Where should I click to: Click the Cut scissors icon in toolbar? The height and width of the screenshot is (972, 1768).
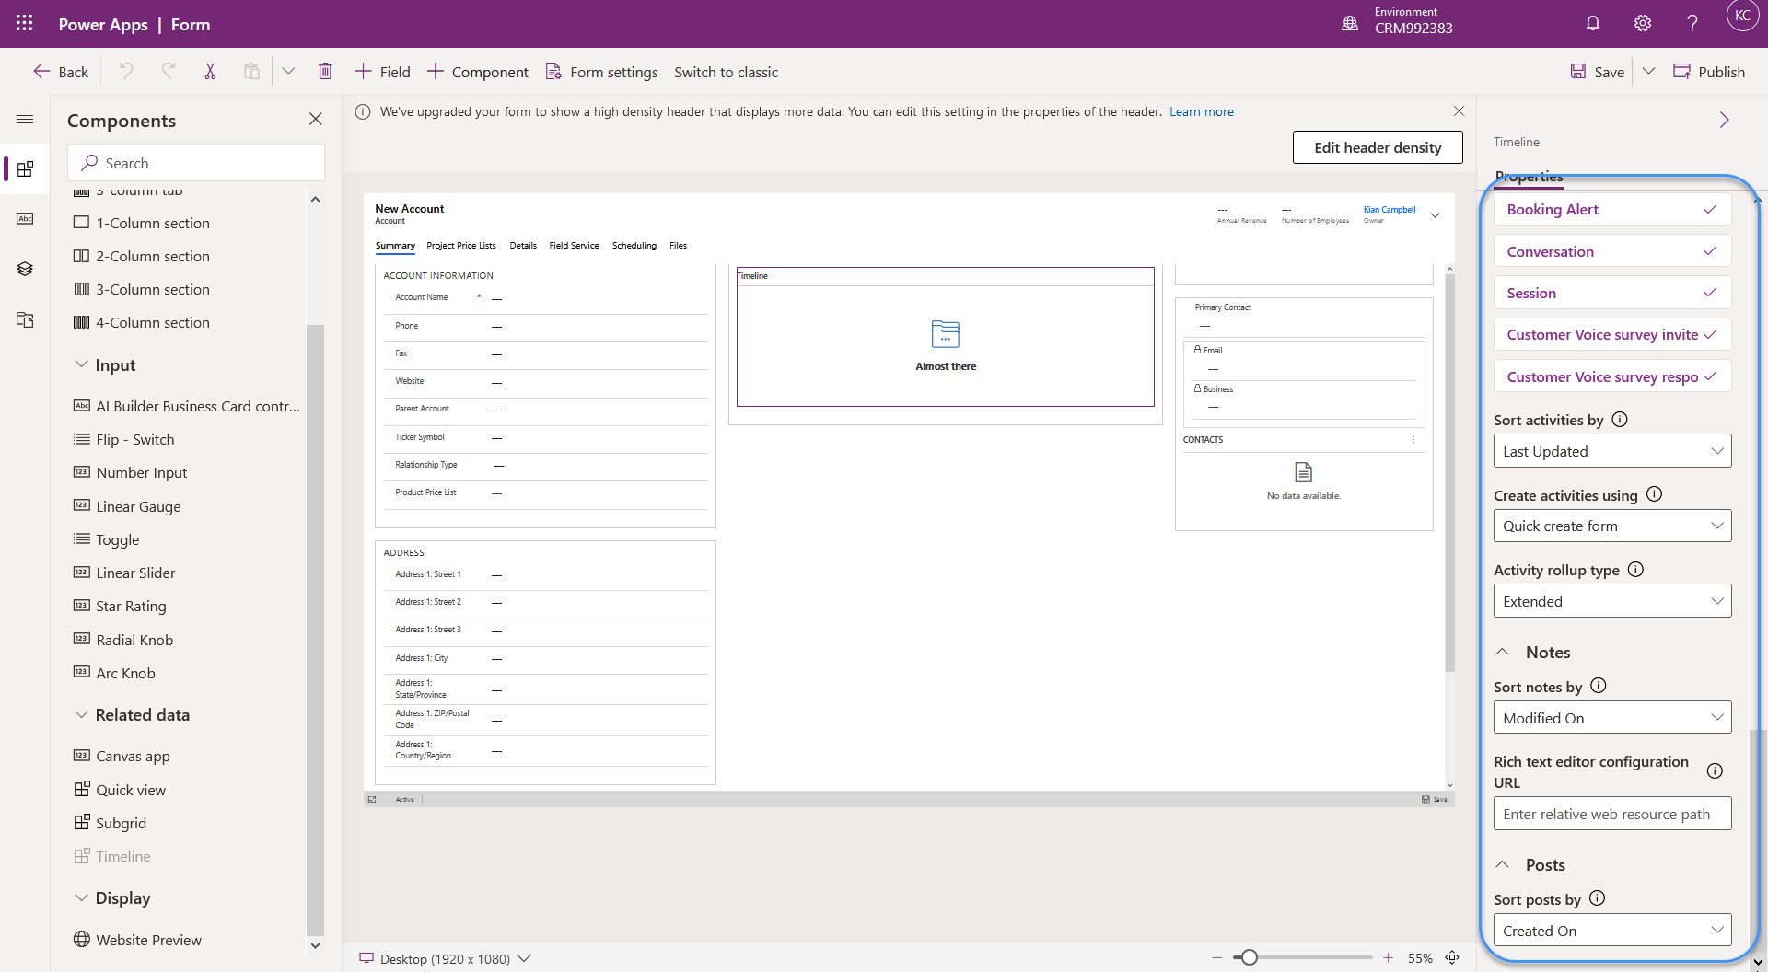coord(210,72)
